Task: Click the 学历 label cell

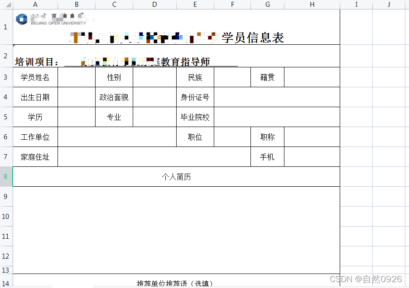Action: [x=35, y=117]
